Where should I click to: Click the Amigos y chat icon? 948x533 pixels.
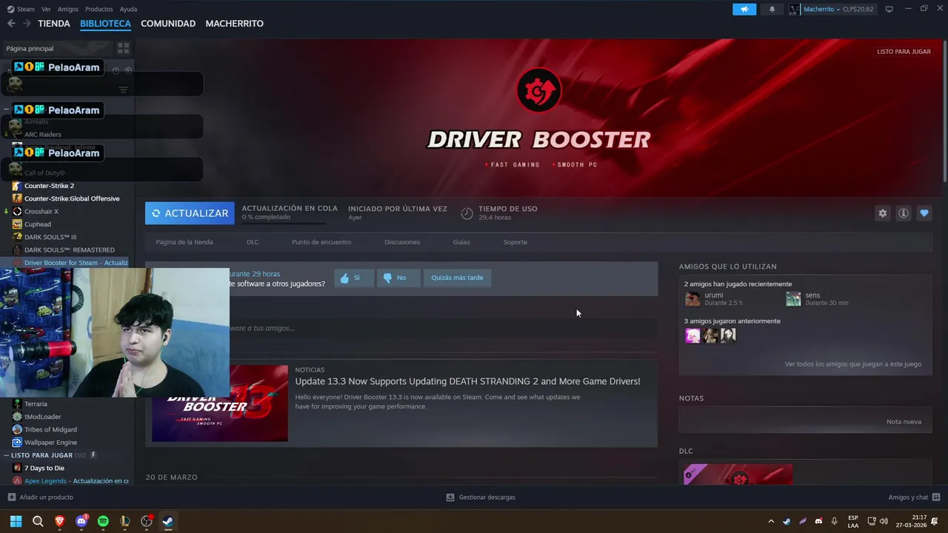936,497
